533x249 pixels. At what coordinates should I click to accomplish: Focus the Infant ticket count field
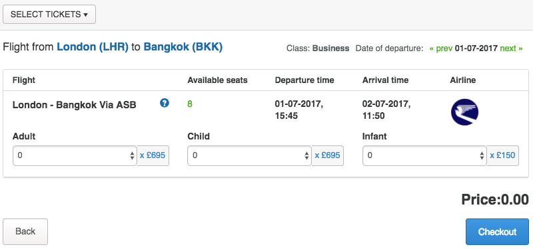coord(424,155)
